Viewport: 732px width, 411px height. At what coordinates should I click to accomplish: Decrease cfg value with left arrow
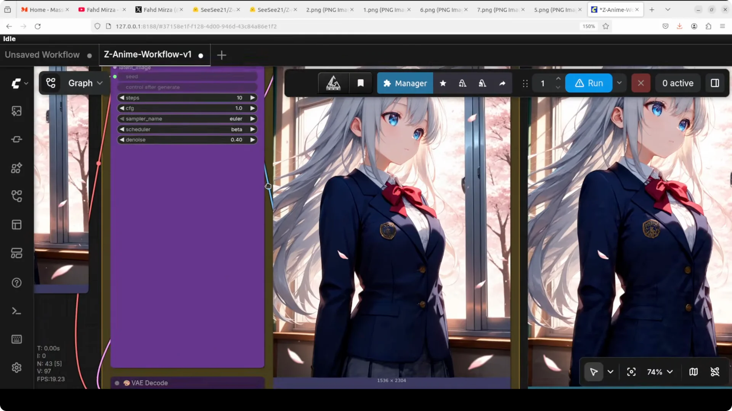pyautogui.click(x=122, y=108)
